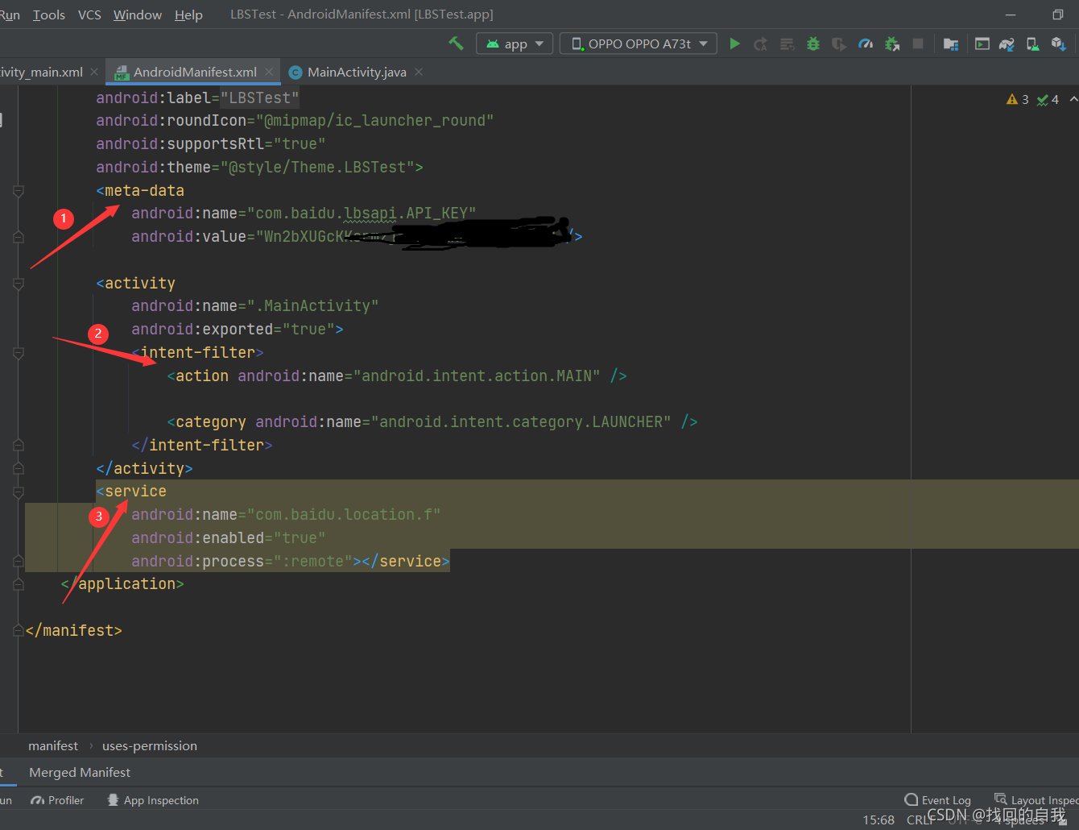Click the green Run app button

tap(734, 44)
